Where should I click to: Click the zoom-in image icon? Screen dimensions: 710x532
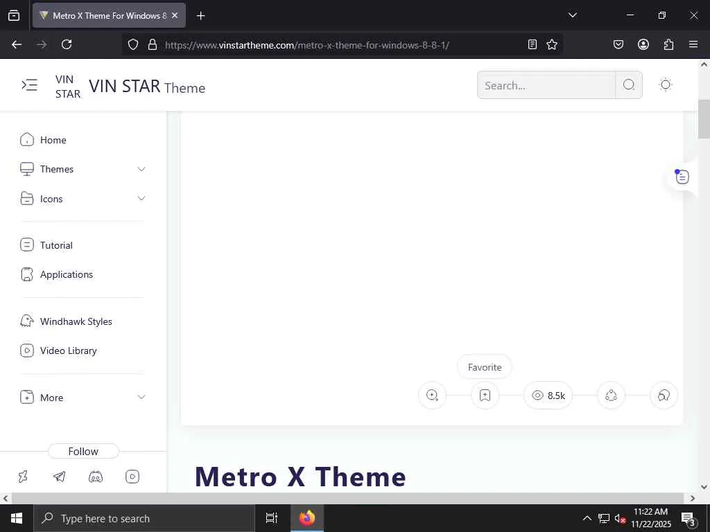[x=433, y=396]
